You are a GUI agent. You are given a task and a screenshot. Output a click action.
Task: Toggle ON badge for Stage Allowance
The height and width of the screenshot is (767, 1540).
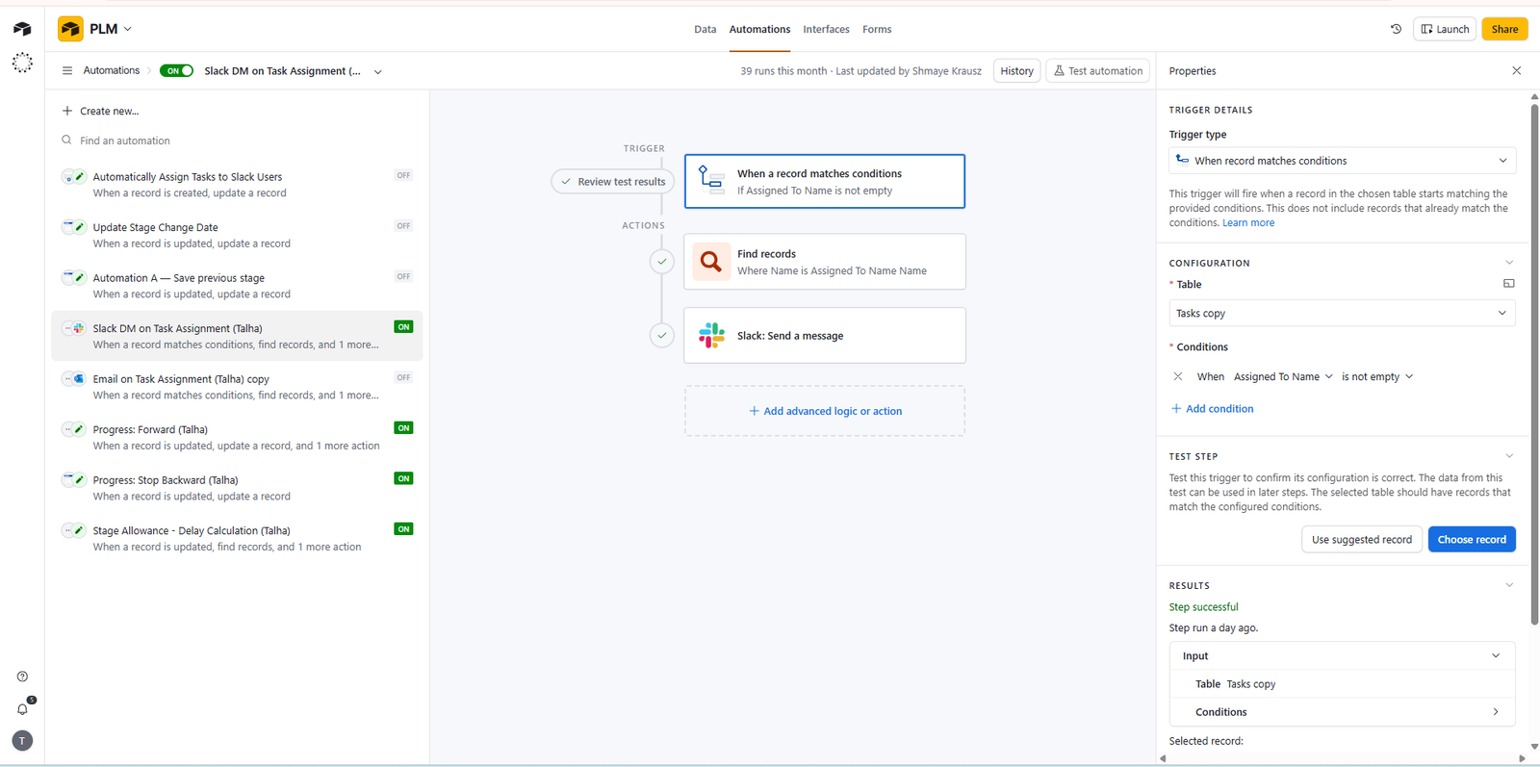point(403,529)
